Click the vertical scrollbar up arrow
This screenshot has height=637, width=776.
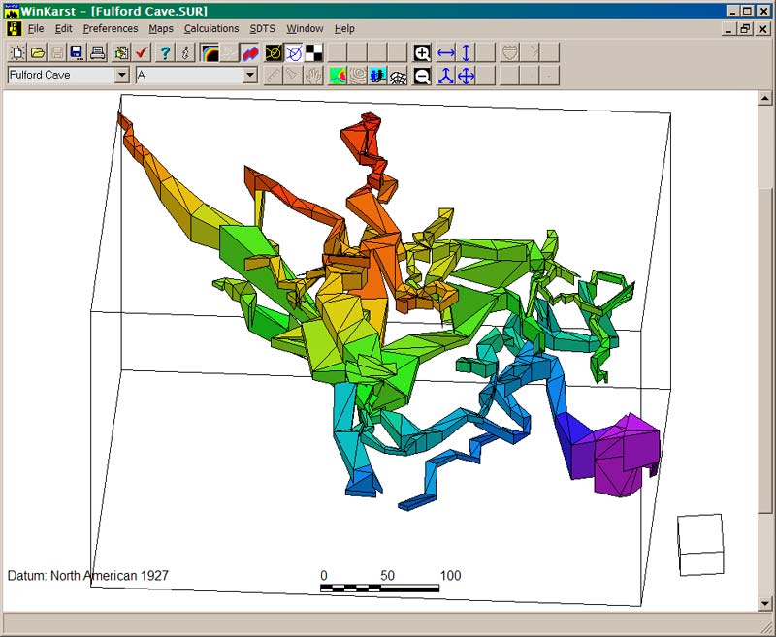764,98
